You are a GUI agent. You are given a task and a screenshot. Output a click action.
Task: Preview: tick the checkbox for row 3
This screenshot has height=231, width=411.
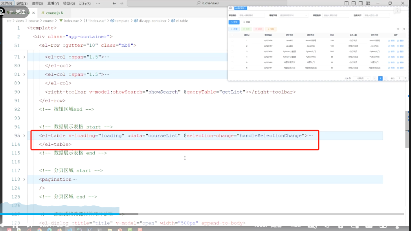pos(233,51)
